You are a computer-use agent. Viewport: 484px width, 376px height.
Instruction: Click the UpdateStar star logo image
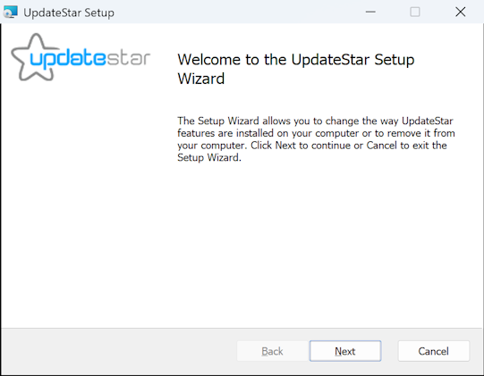[81, 57]
